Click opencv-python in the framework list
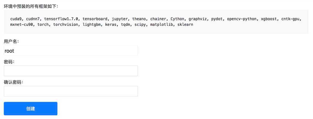Image resolution: width=313 pixels, height=119 pixels. pos(242,19)
